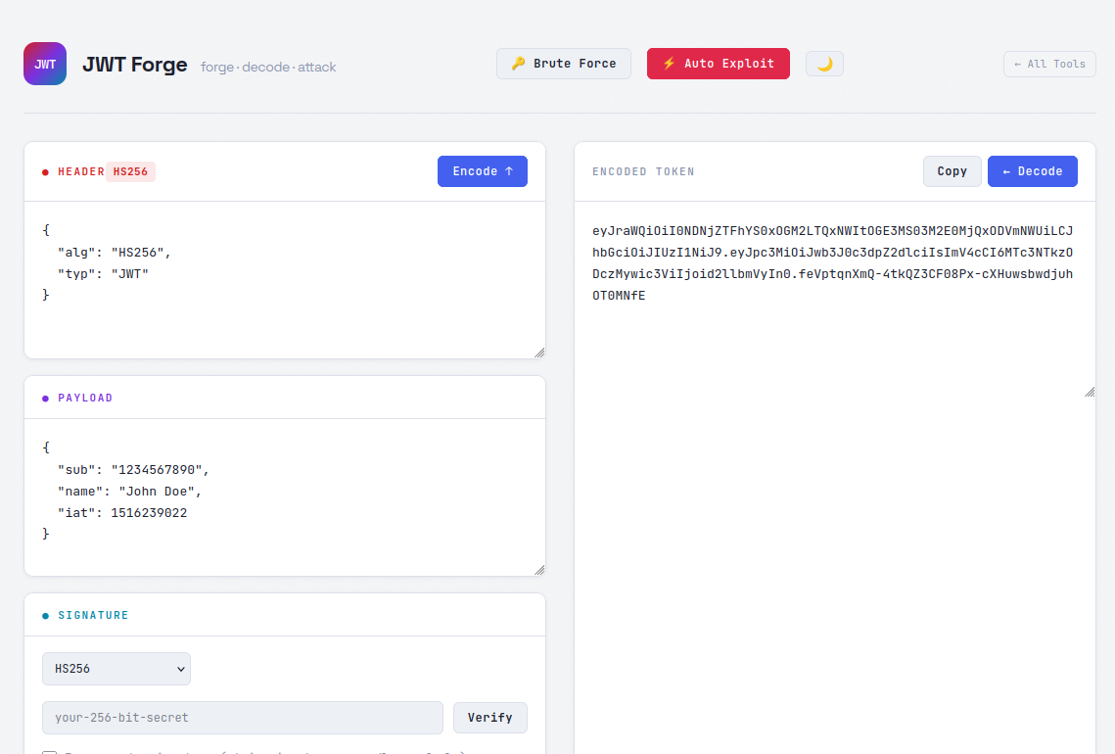Toggle dark mode with the moon icon
The image size is (1115, 754).
pos(823,63)
